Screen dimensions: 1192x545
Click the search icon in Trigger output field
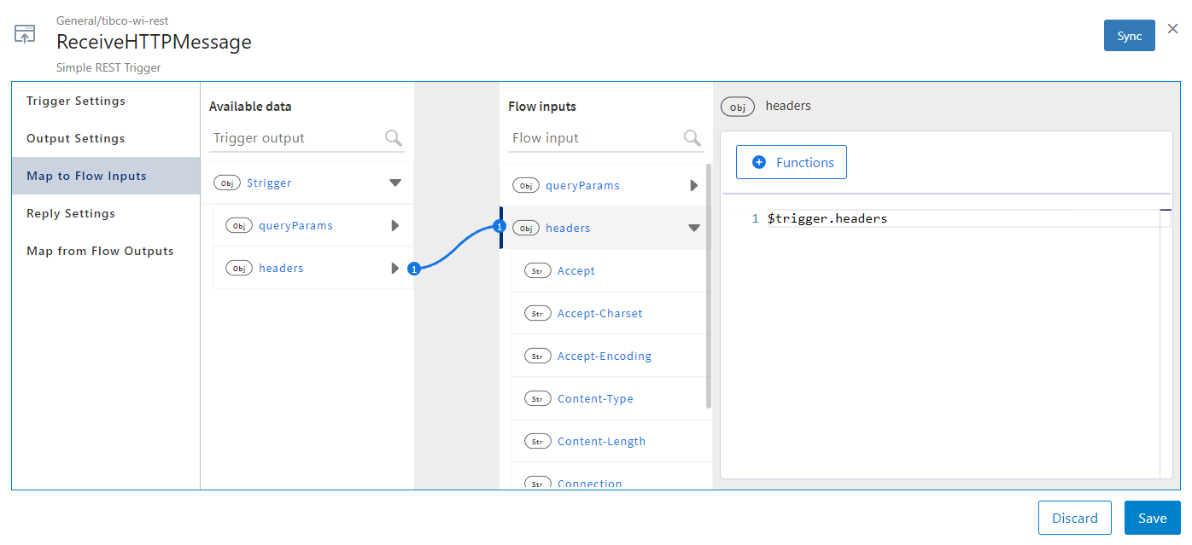[393, 138]
